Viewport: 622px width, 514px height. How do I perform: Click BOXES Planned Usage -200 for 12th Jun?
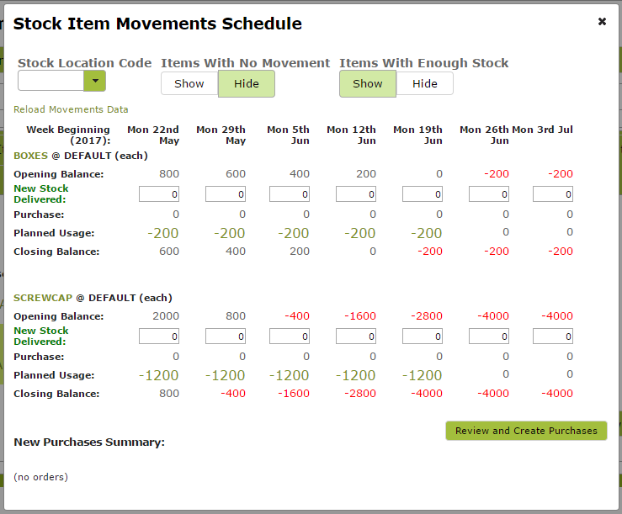click(x=359, y=233)
